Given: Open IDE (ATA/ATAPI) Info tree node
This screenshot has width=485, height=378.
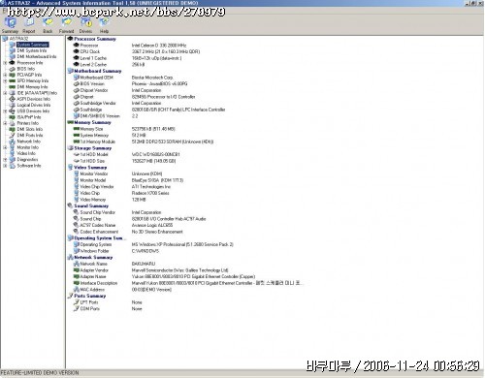Looking at the screenshot, I should point(37,93).
